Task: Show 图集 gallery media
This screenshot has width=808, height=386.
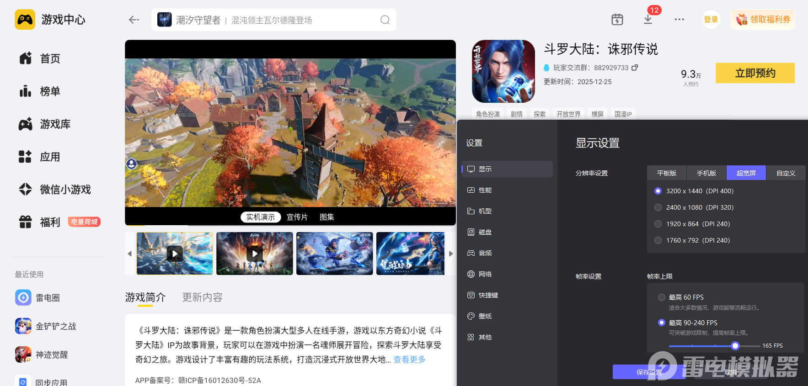Action: point(327,217)
